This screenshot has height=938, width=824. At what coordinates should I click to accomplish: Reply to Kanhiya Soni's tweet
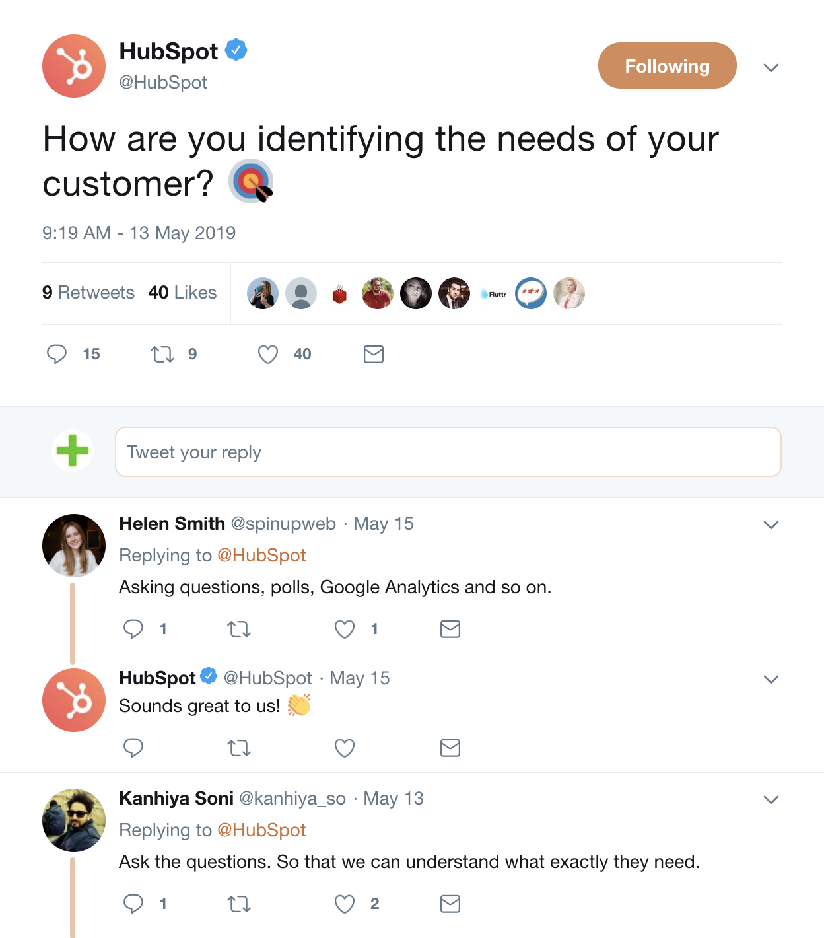pos(133,904)
